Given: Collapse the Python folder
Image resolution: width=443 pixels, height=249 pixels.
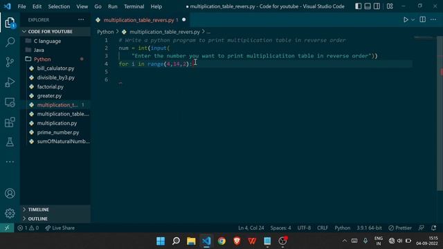Looking at the screenshot, I should [x=55, y=59].
